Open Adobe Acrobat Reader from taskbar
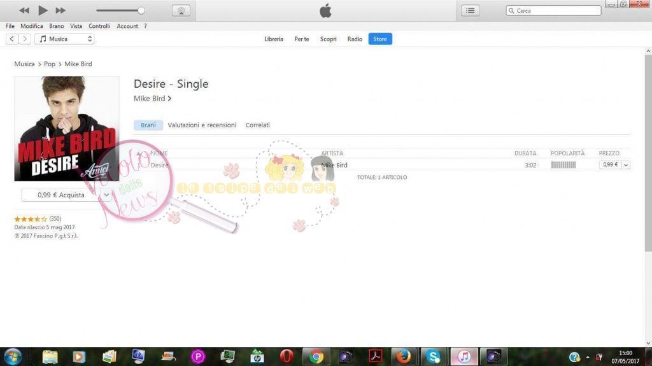This screenshot has width=652, height=366. 376,357
